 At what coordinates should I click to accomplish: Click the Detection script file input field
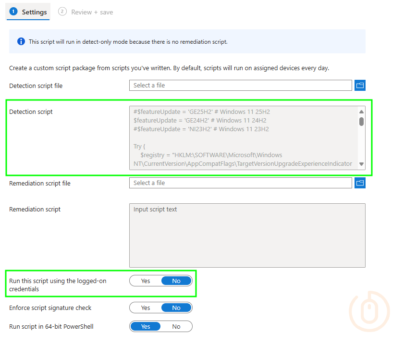(240, 86)
